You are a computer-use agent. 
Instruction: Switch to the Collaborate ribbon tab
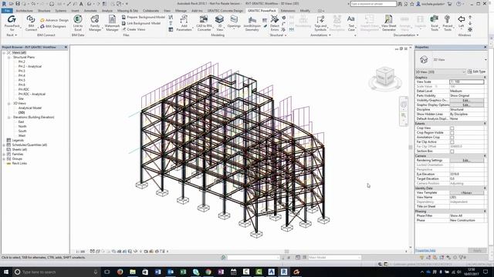coord(151,11)
